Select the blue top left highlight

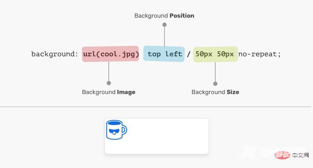[164, 54]
